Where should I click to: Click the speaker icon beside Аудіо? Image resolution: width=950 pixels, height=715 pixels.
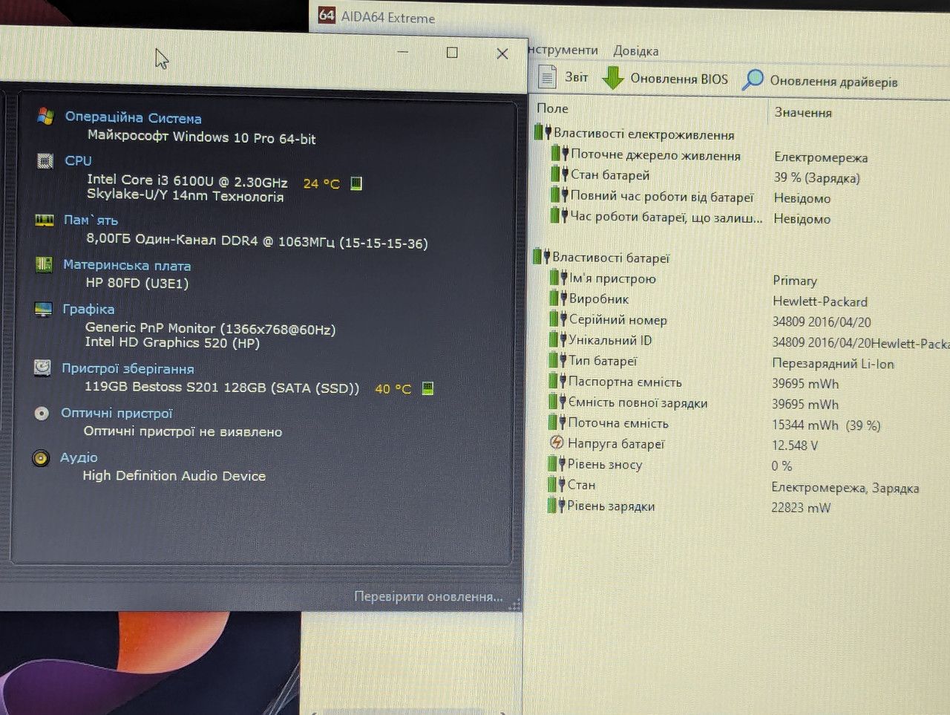41,458
